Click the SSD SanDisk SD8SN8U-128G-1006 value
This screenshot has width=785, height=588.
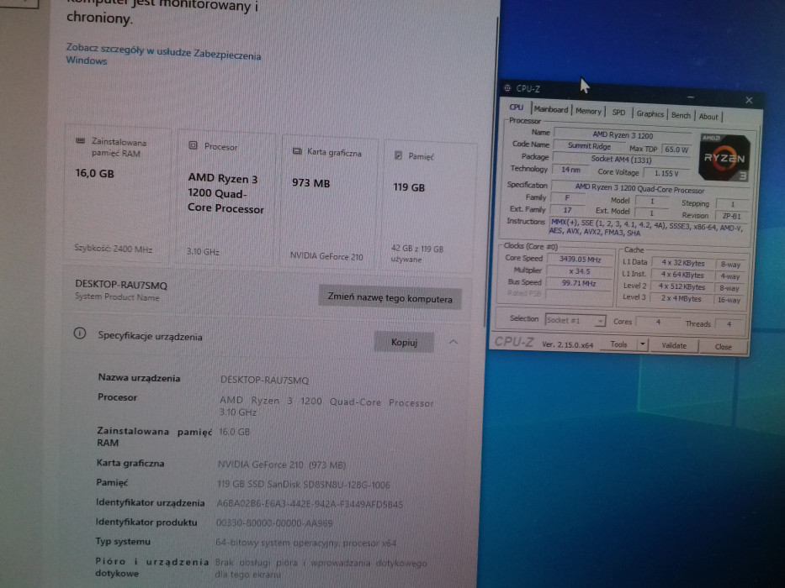coord(304,485)
